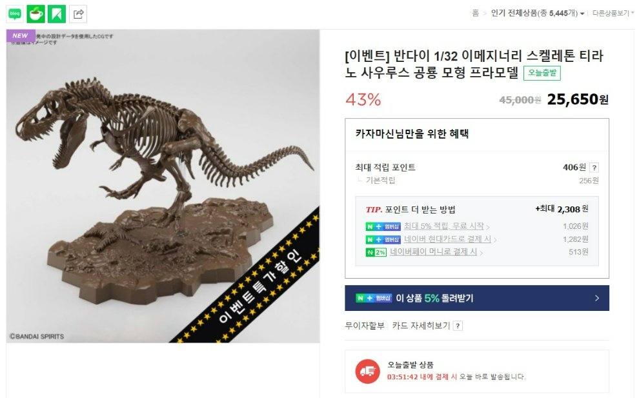639x398 pixels.
Task: Click the 오늘출발 badge next to title
Action: pos(542,73)
